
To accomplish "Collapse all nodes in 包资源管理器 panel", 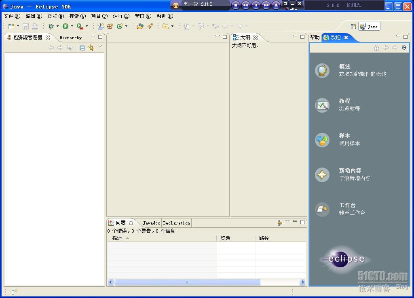I will pos(82,48).
